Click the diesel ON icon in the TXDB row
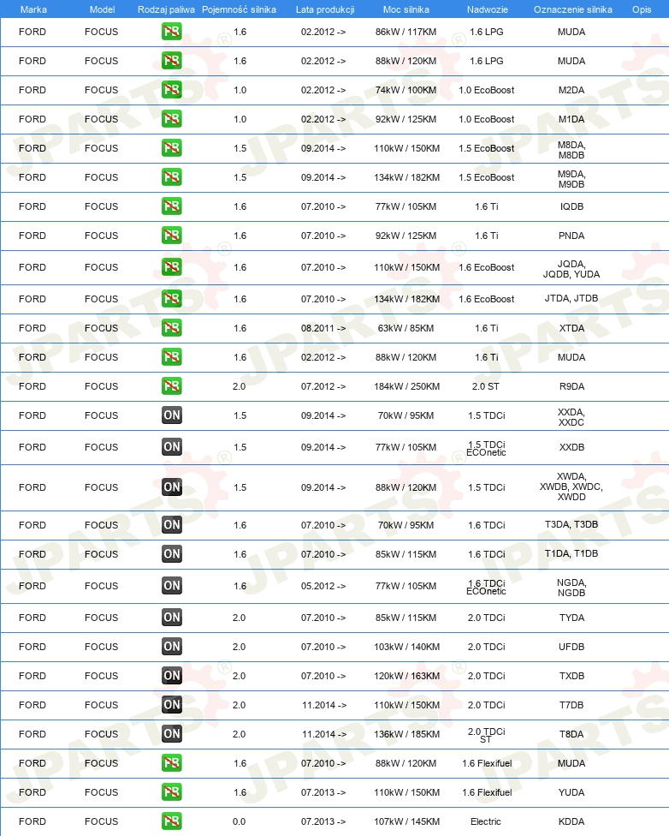The width and height of the screenshot is (669, 836). click(x=171, y=676)
